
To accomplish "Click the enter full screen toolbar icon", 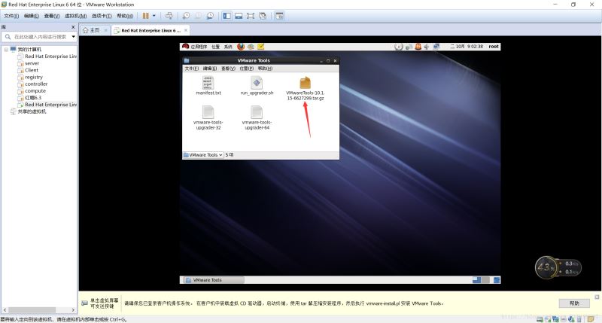I will click(x=250, y=15).
